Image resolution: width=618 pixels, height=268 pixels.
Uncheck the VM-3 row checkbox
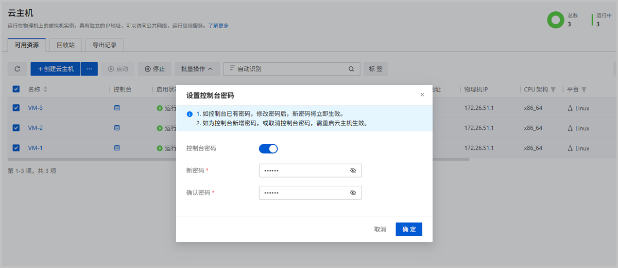[16, 108]
